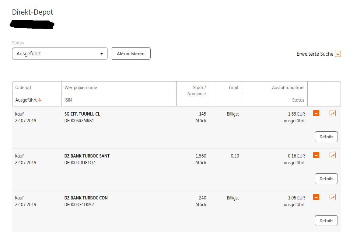Open chart icon for DZ BANK TURBOC SANT
The width and height of the screenshot is (350, 232).
click(333, 155)
